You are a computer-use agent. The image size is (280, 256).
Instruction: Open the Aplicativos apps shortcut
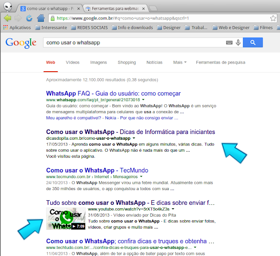(17, 28)
